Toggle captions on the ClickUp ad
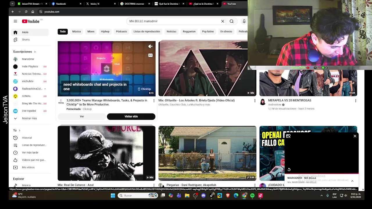The image size is (372, 209). [150, 55]
